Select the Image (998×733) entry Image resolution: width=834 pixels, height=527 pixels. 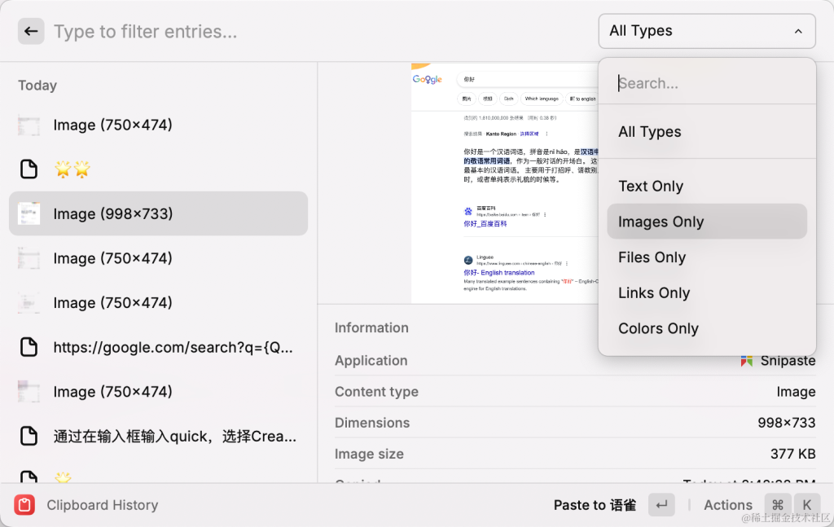(159, 213)
